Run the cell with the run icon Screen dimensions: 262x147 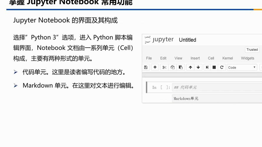[207, 67]
